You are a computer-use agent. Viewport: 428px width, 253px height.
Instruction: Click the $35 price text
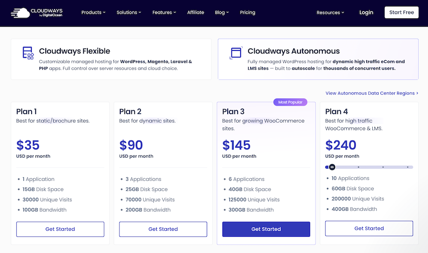(x=28, y=145)
